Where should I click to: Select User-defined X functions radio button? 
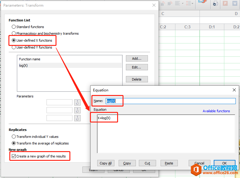(14, 40)
